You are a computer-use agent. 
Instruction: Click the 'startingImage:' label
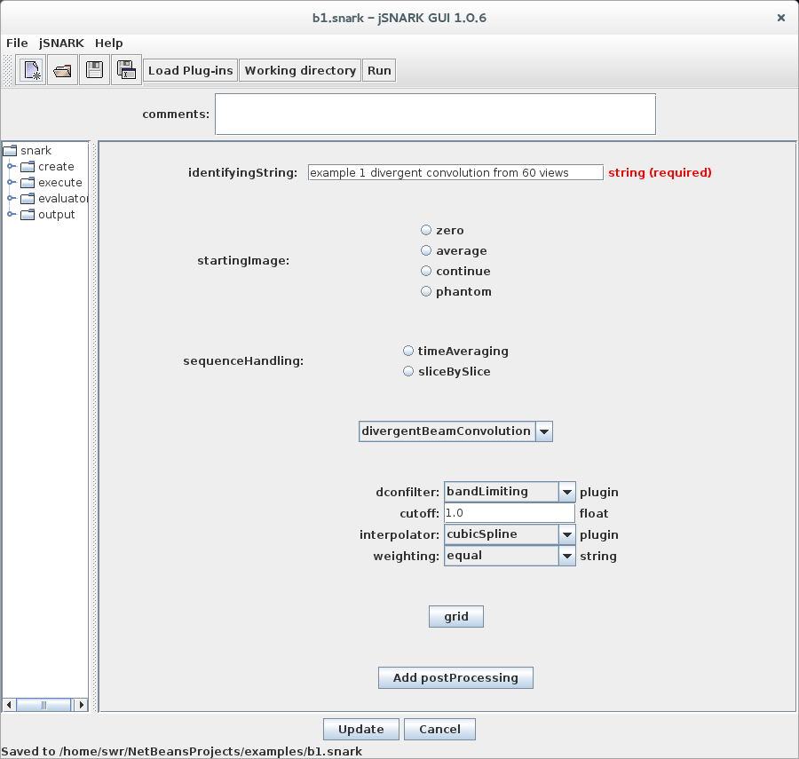tap(243, 261)
